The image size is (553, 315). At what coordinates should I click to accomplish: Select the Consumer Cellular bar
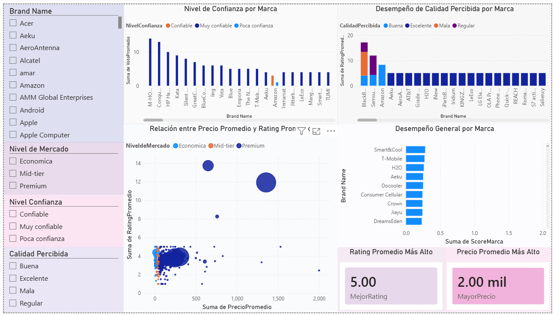click(414, 194)
